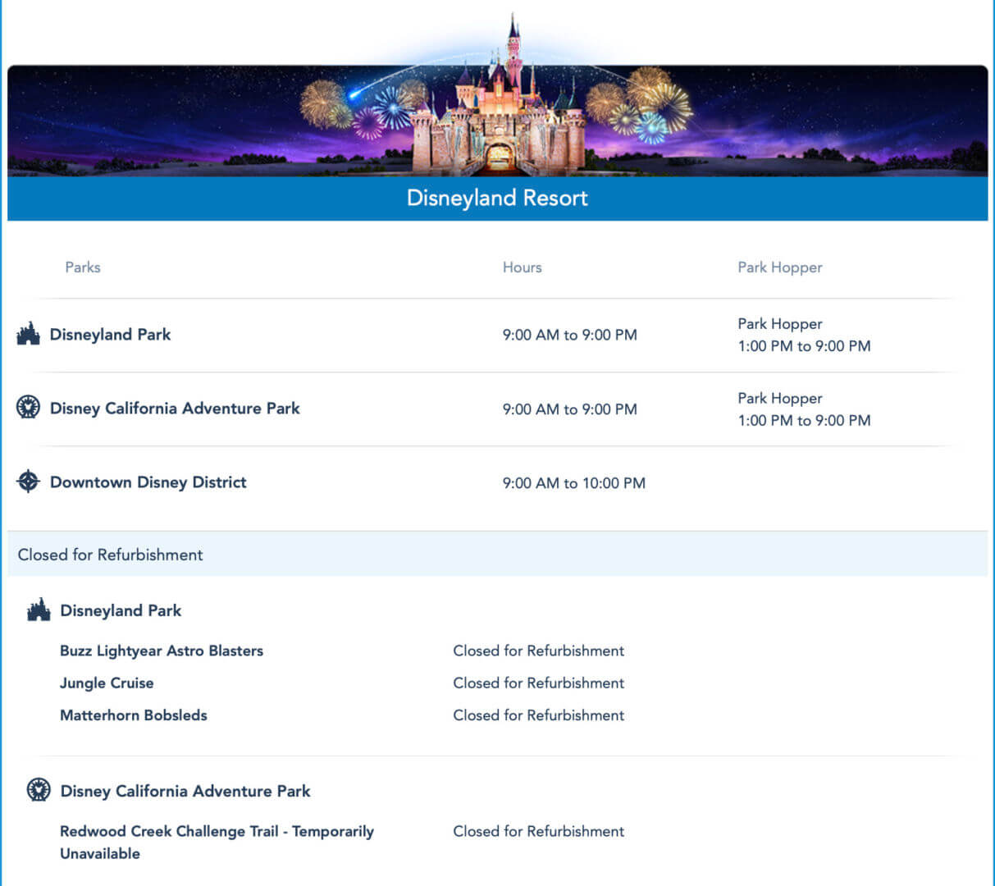This screenshot has height=886, width=995.
Task: Open the Matterhorn Bobsleds attraction link
Action: [x=134, y=715]
